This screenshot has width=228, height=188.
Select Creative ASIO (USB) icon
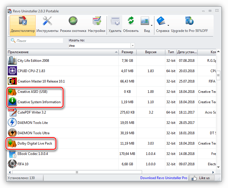click(x=12, y=92)
